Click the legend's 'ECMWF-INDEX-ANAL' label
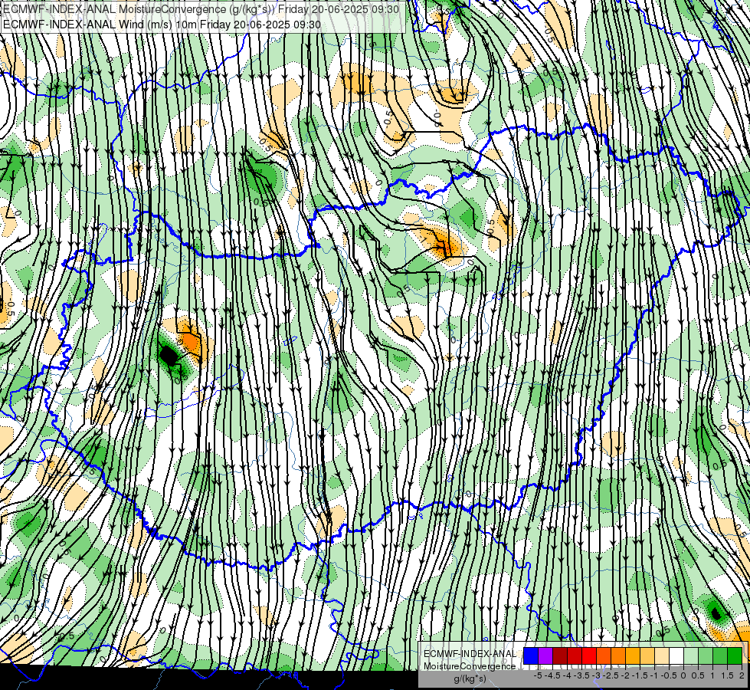 (470, 654)
